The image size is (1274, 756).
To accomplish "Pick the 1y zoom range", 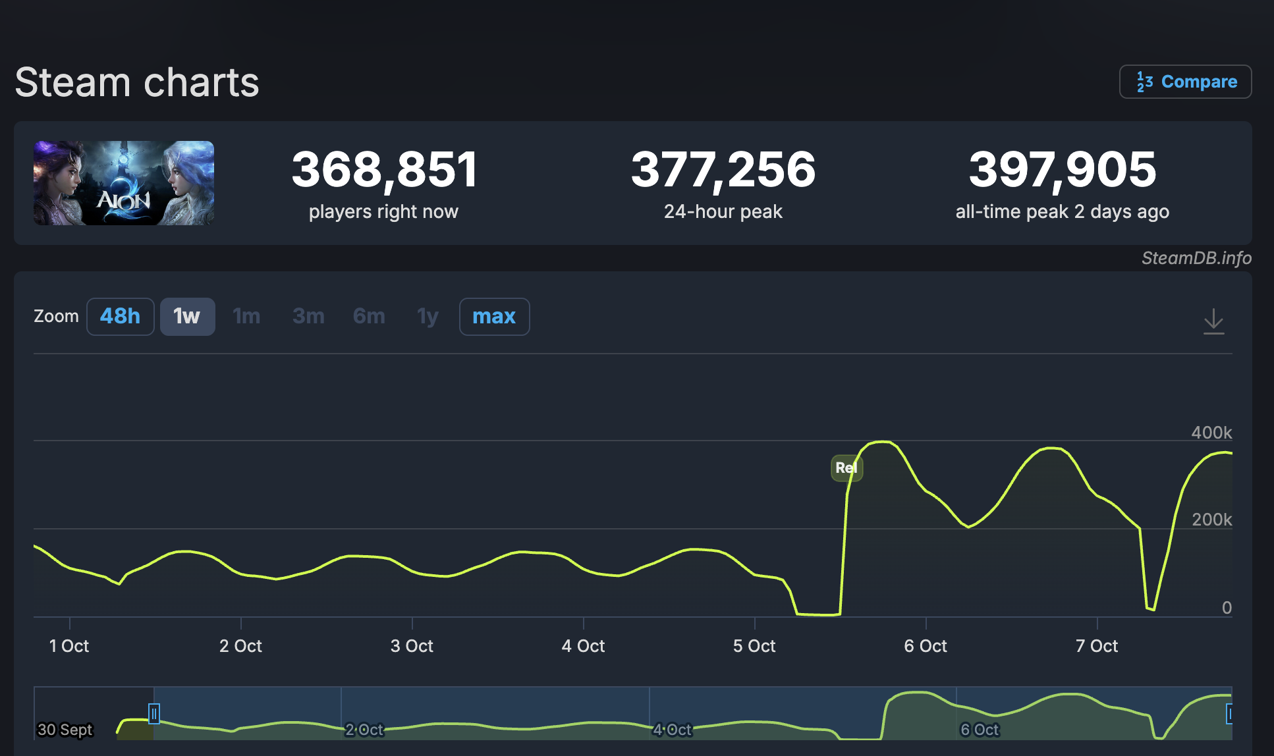I will tap(428, 317).
